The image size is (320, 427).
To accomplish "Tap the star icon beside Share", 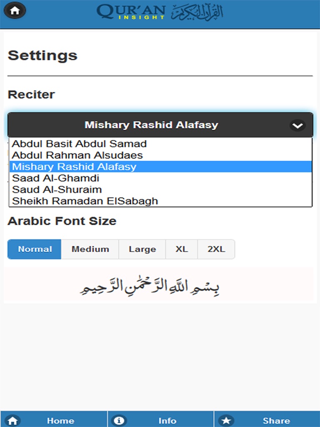I will pyautogui.click(x=227, y=420).
